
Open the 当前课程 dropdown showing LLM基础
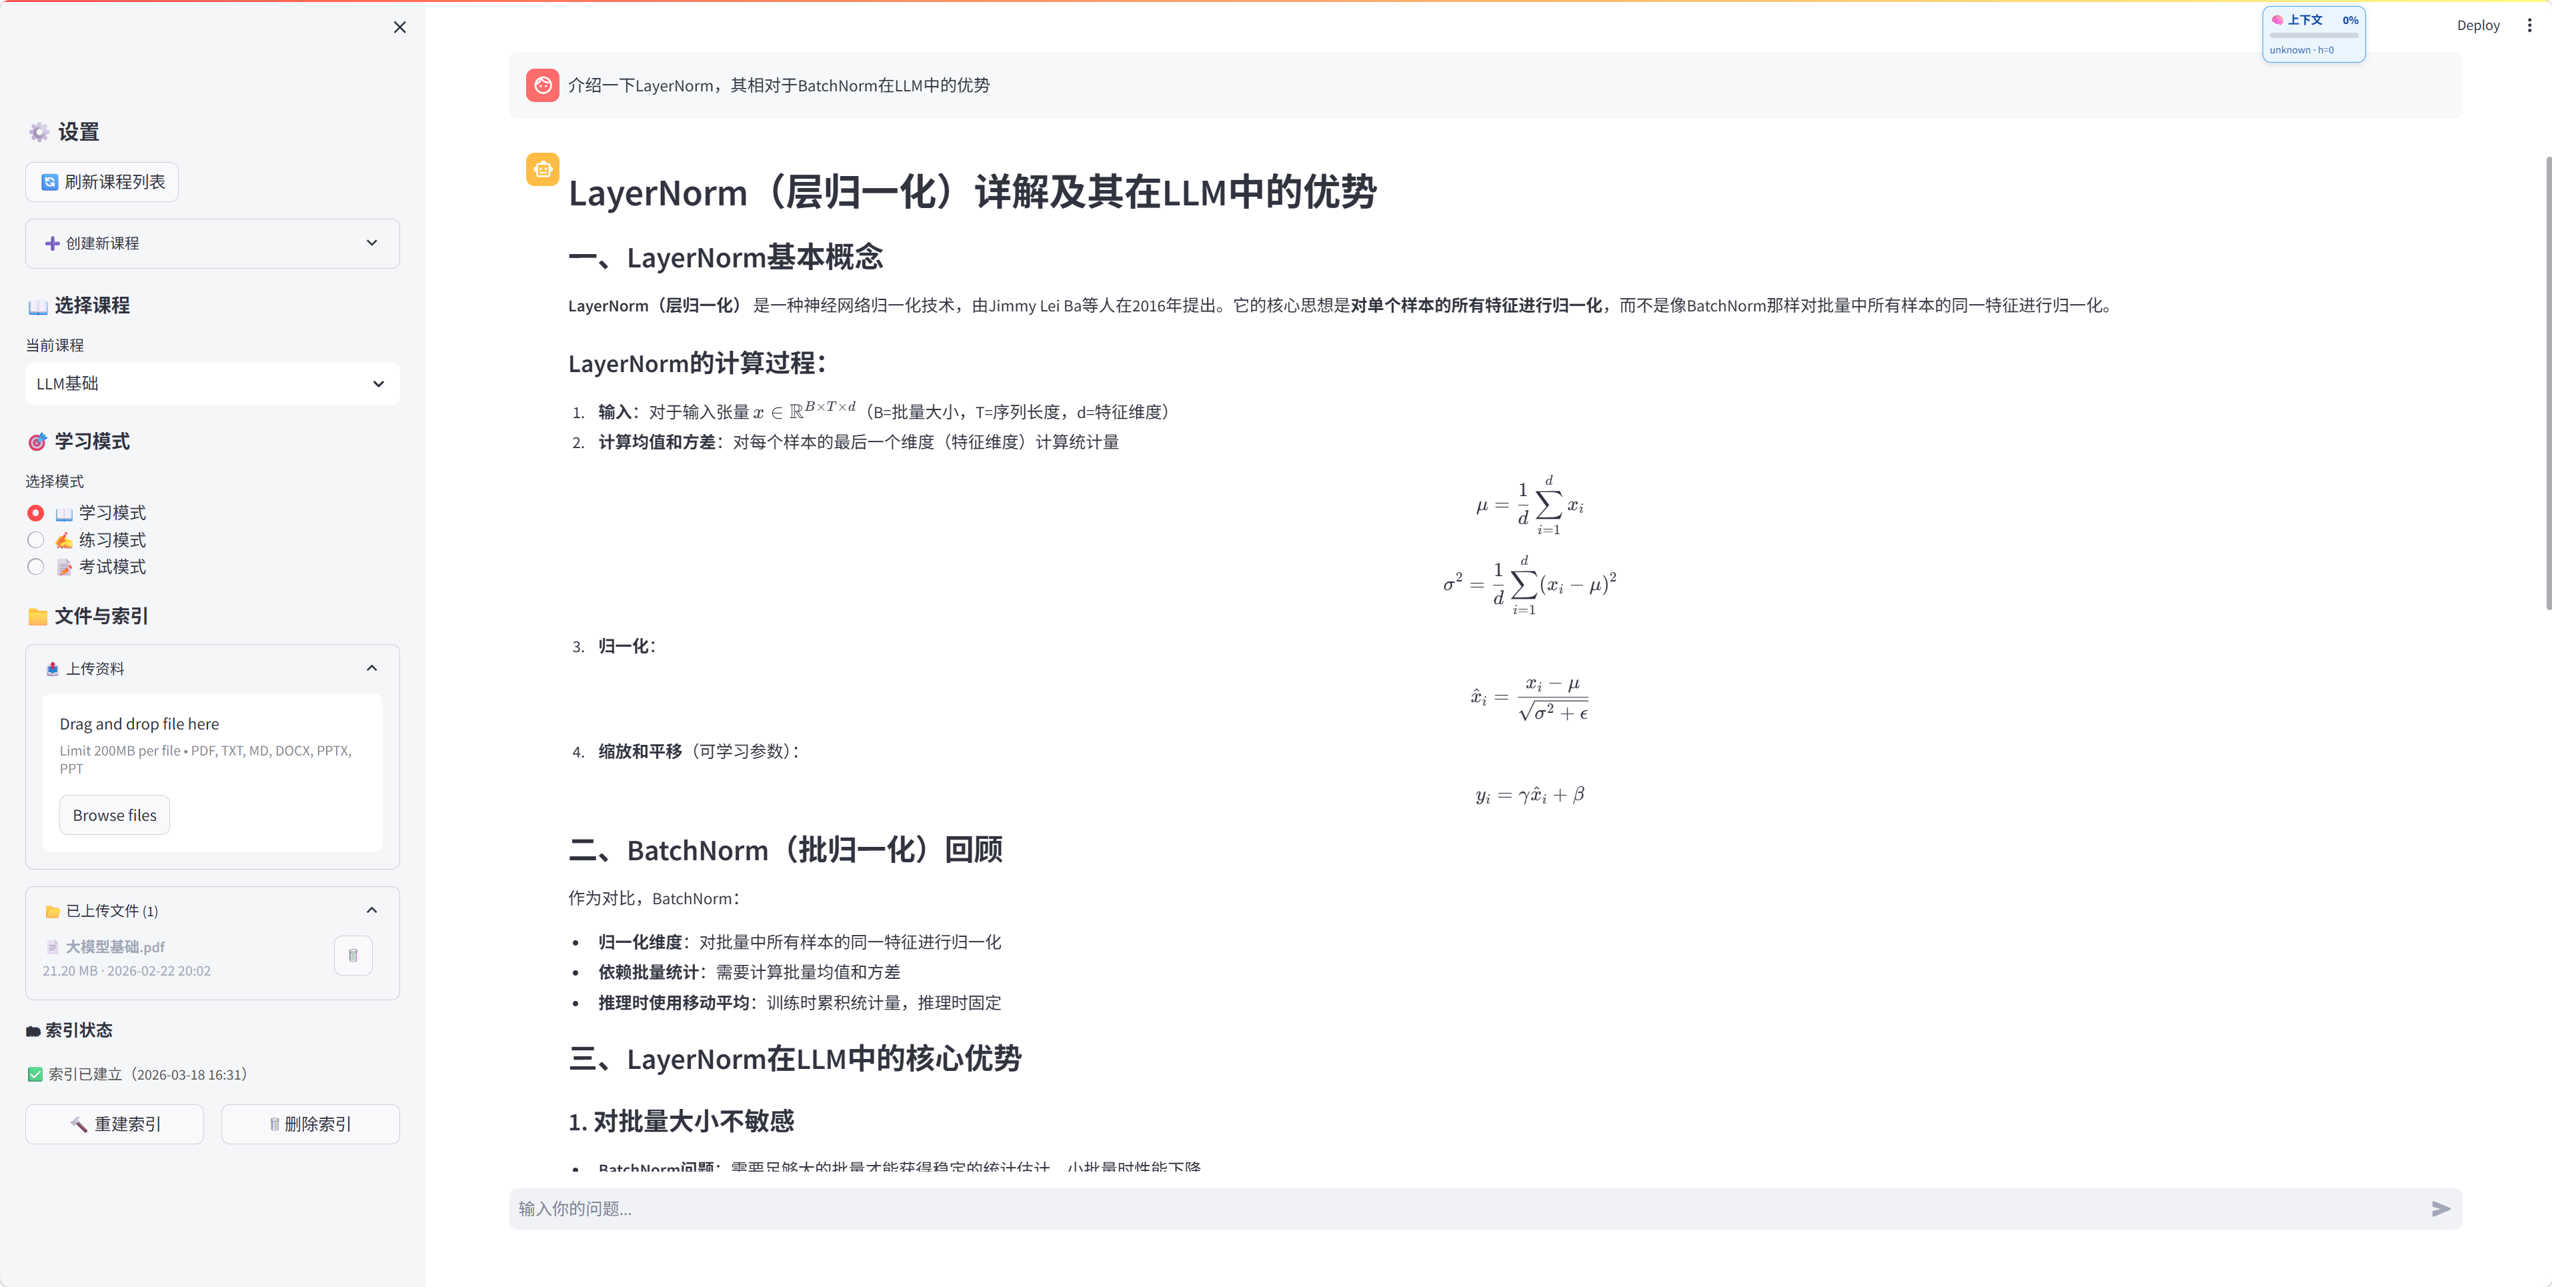coord(211,383)
